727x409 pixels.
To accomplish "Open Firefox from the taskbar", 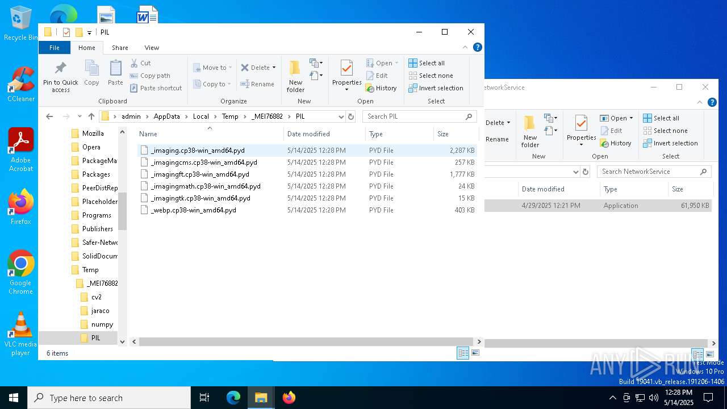I will point(289,398).
